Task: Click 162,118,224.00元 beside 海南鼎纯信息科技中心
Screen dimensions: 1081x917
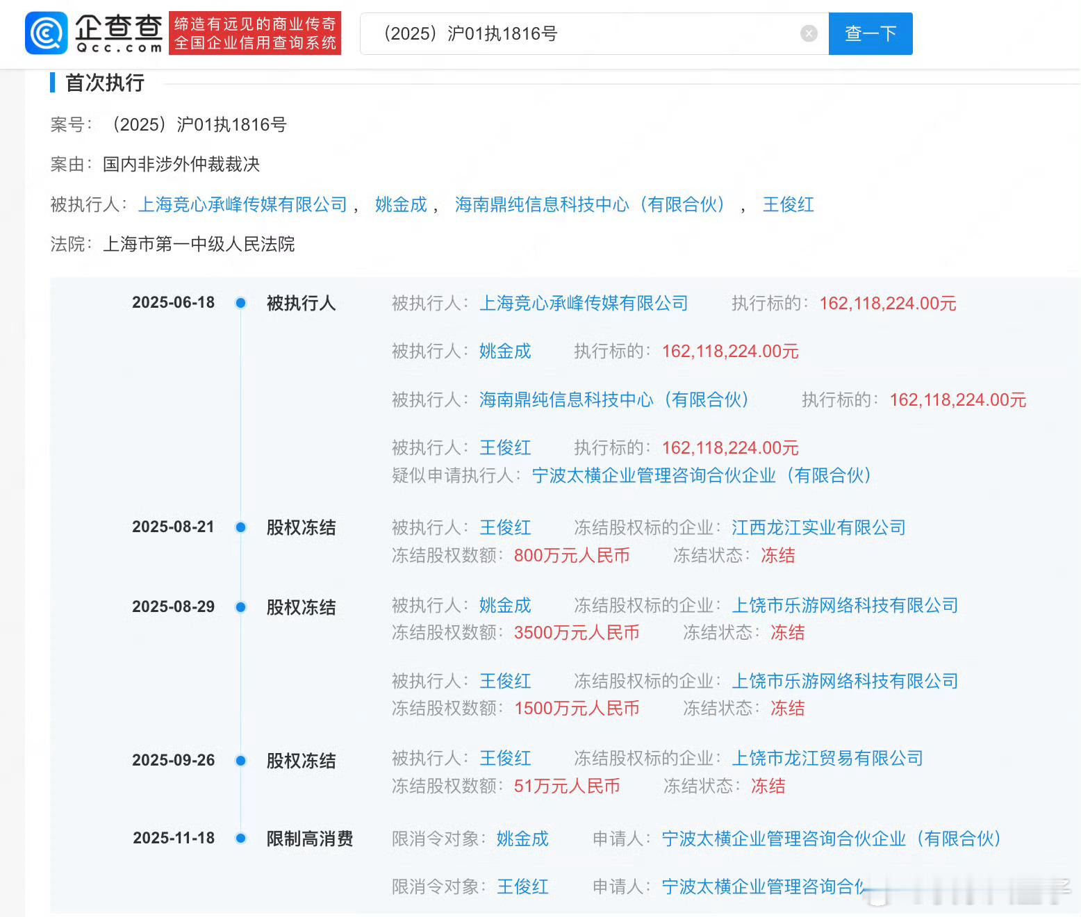Action: (x=958, y=399)
